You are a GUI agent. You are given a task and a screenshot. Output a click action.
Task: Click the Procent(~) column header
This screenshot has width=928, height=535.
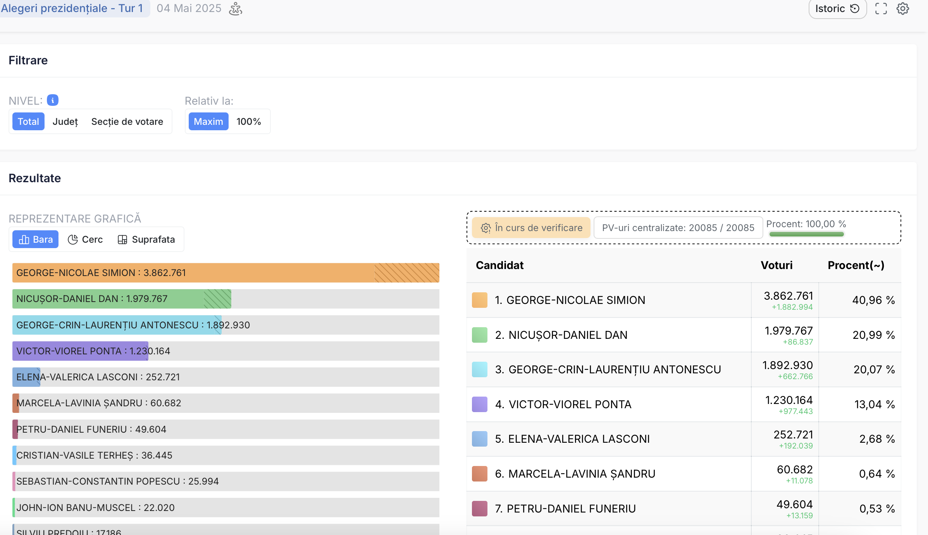tap(856, 265)
